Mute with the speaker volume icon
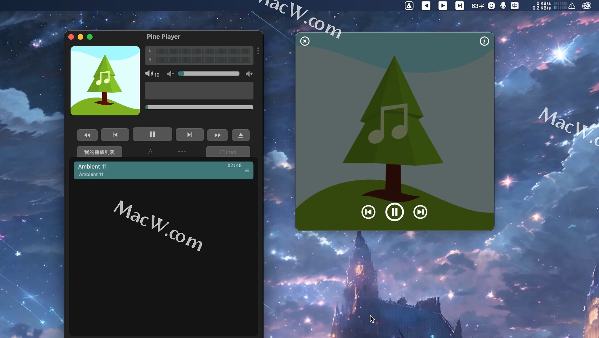This screenshot has height=338, width=599. pos(149,74)
